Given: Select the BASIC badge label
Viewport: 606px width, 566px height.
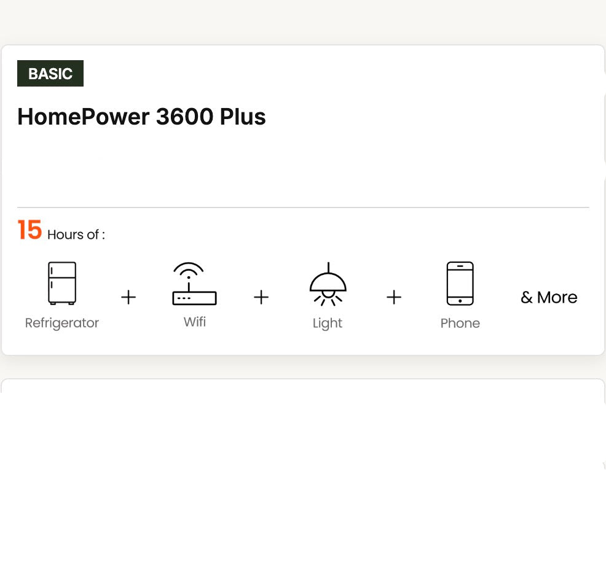Looking at the screenshot, I should click(50, 74).
